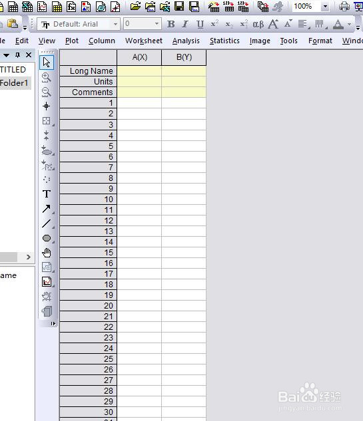Click the open project folder icon
The height and width of the screenshot is (421, 363).
(x=135, y=7)
